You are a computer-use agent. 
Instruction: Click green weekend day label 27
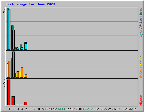(x=118, y=109)
